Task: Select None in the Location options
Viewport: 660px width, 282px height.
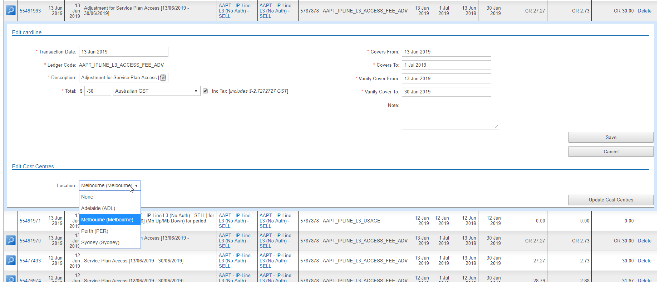Action: [87, 197]
